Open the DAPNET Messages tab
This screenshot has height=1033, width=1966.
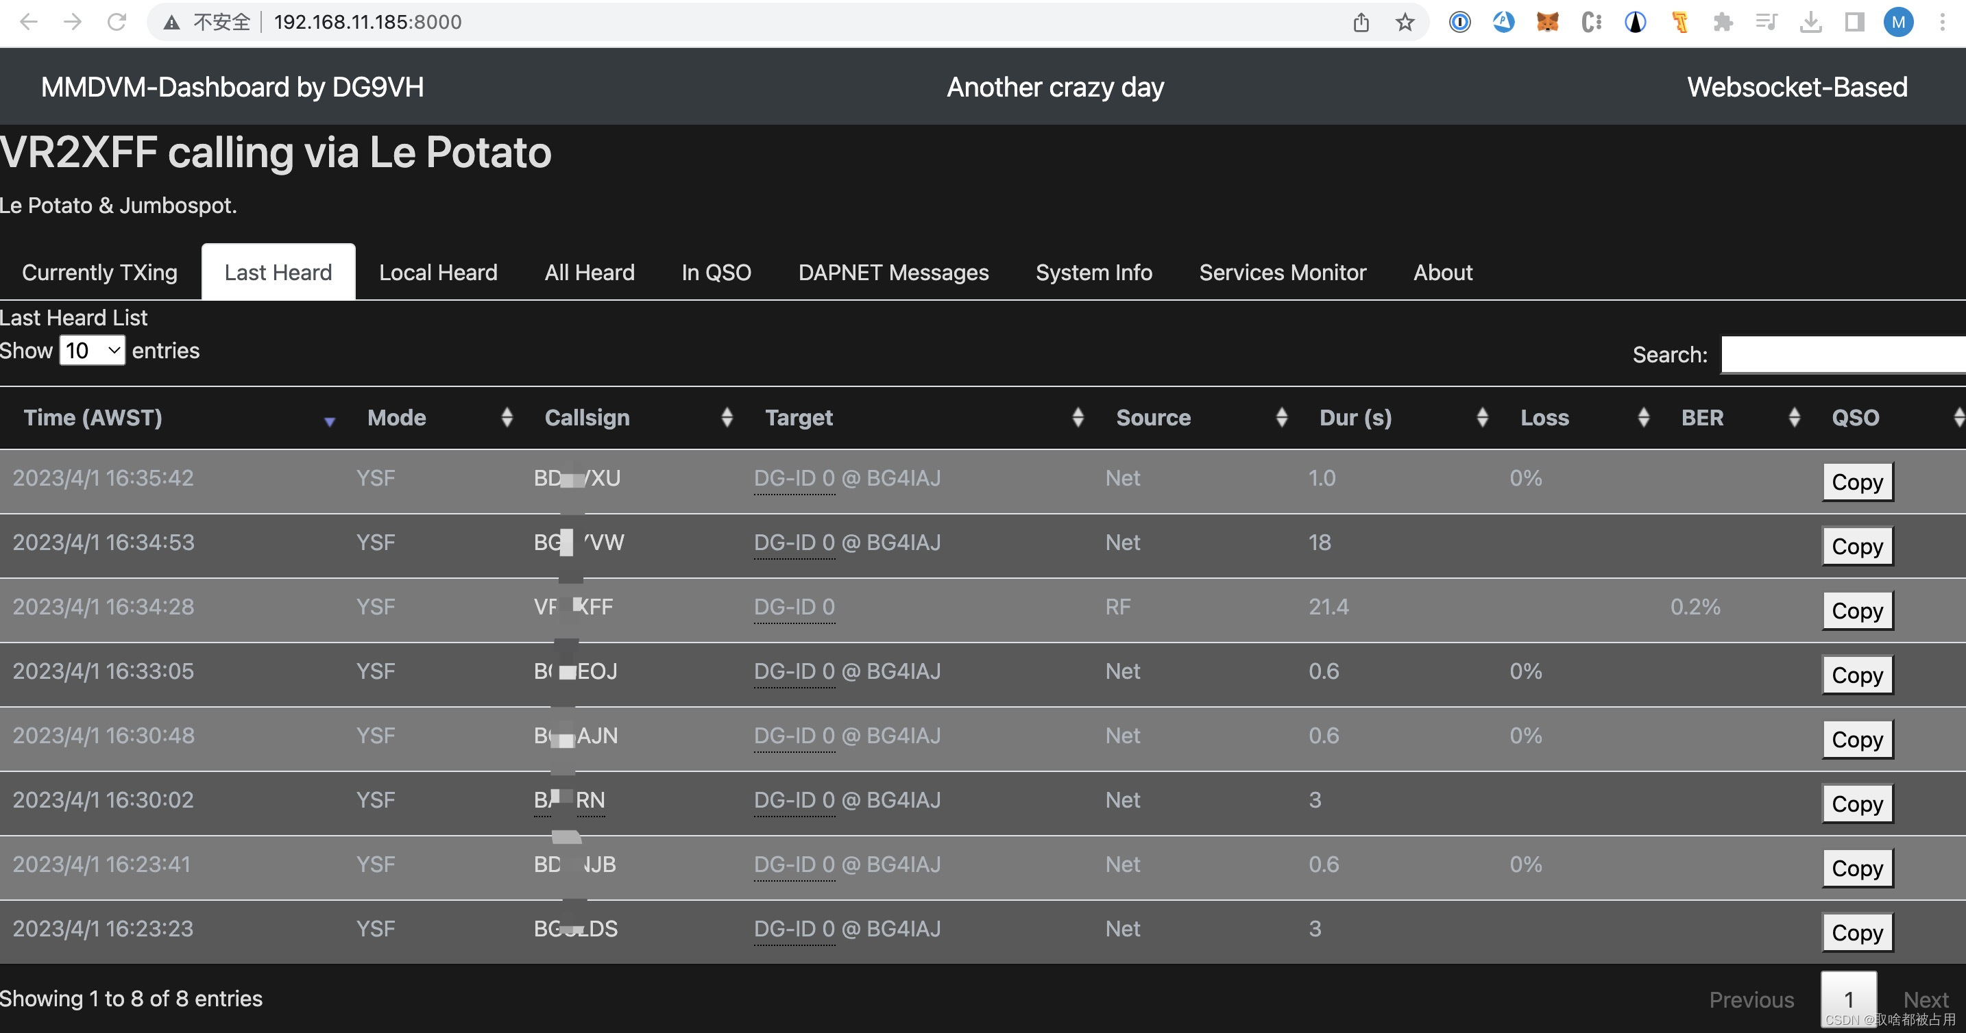(893, 273)
